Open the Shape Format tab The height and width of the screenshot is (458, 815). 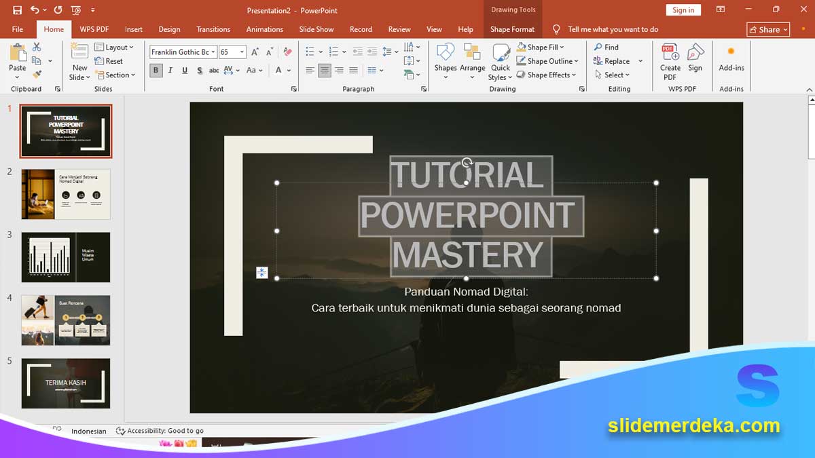click(x=513, y=29)
